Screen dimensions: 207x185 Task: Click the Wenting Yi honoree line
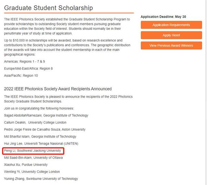tap(32, 172)
